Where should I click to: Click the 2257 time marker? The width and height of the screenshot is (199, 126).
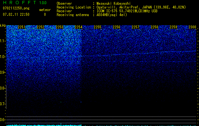[135, 27]
